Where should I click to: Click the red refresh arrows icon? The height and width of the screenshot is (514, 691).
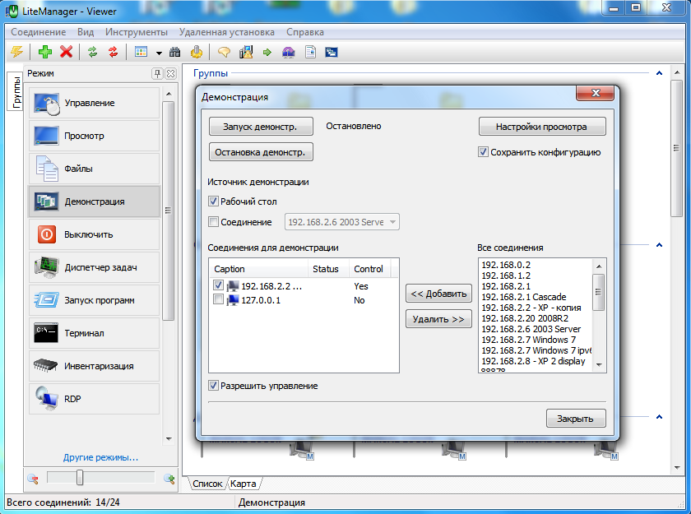pos(114,52)
